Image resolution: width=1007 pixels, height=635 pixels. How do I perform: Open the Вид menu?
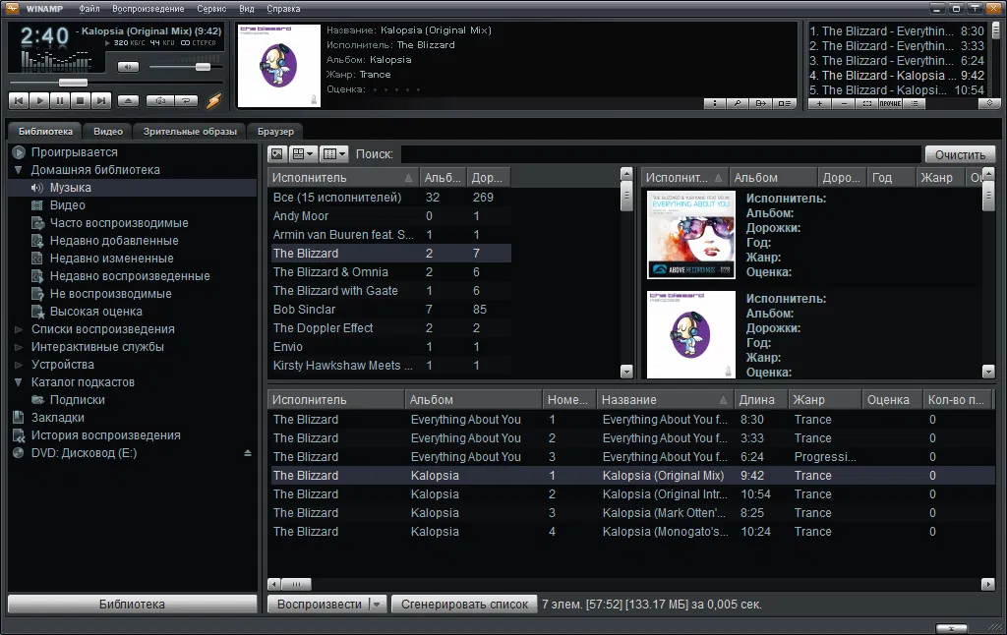247,9
